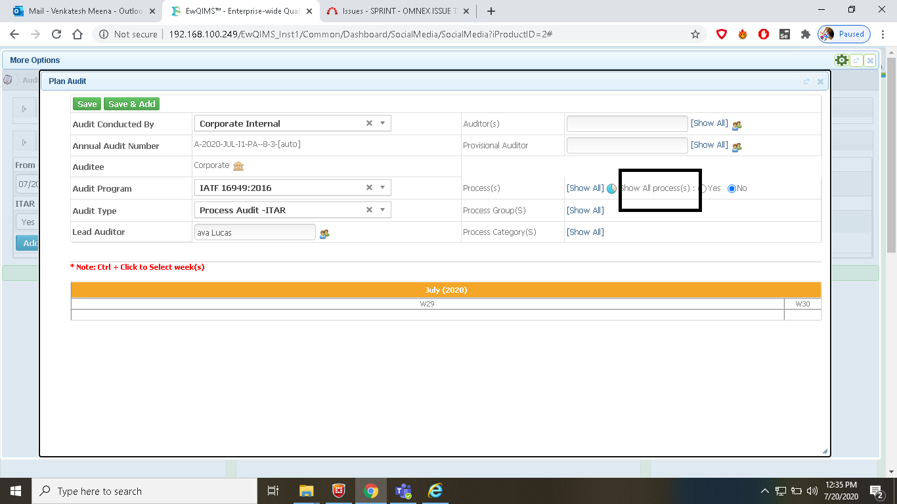Click the red shield extension icon
The image size is (897, 504).
point(722,34)
